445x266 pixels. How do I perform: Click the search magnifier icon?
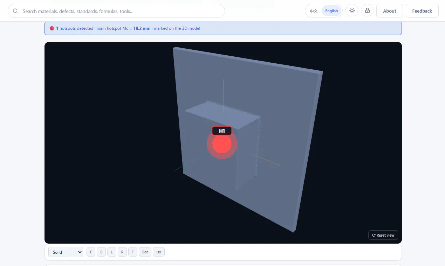coord(15,11)
